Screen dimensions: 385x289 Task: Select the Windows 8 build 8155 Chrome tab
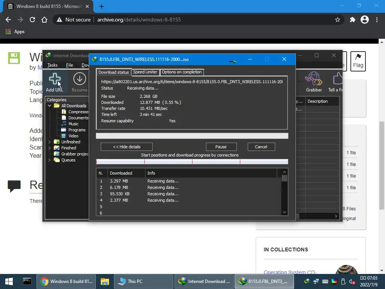pyautogui.click(x=49, y=6)
